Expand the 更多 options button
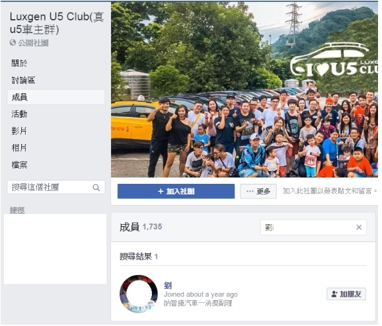Screen dimensions: 382x326 pyautogui.click(x=258, y=192)
